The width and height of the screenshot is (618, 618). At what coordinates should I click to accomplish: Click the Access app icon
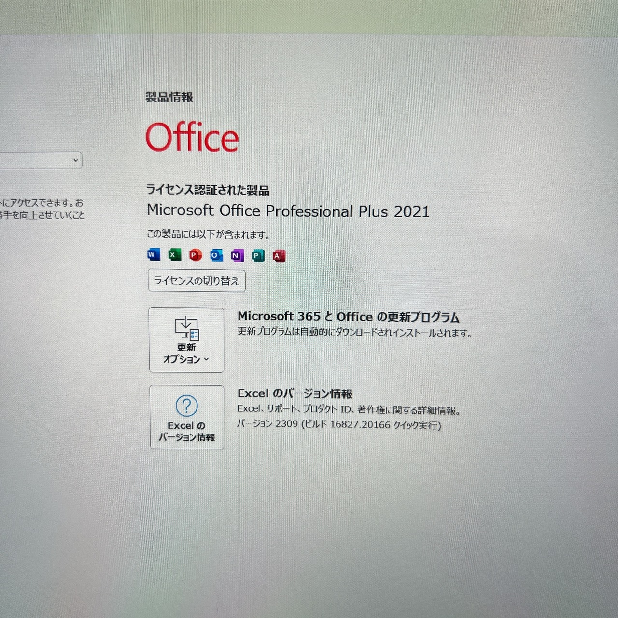(x=279, y=256)
